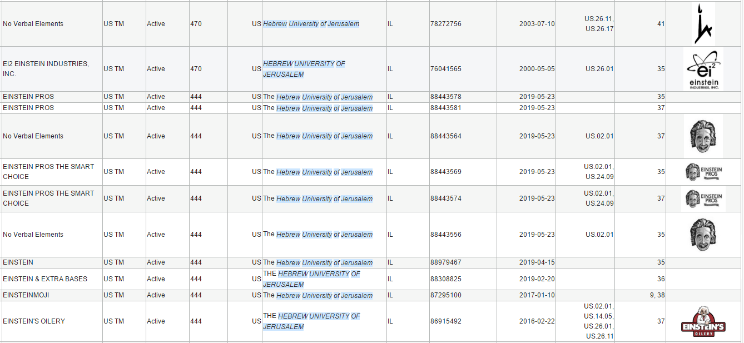Click application number 88443569
Image resolution: width=744 pixels, height=343 pixels.
click(446, 172)
